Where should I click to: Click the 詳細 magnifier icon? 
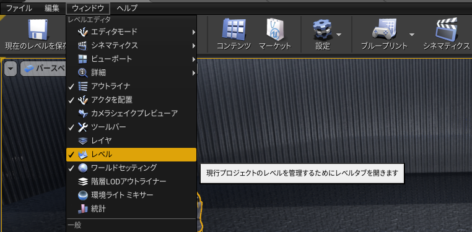coord(82,73)
